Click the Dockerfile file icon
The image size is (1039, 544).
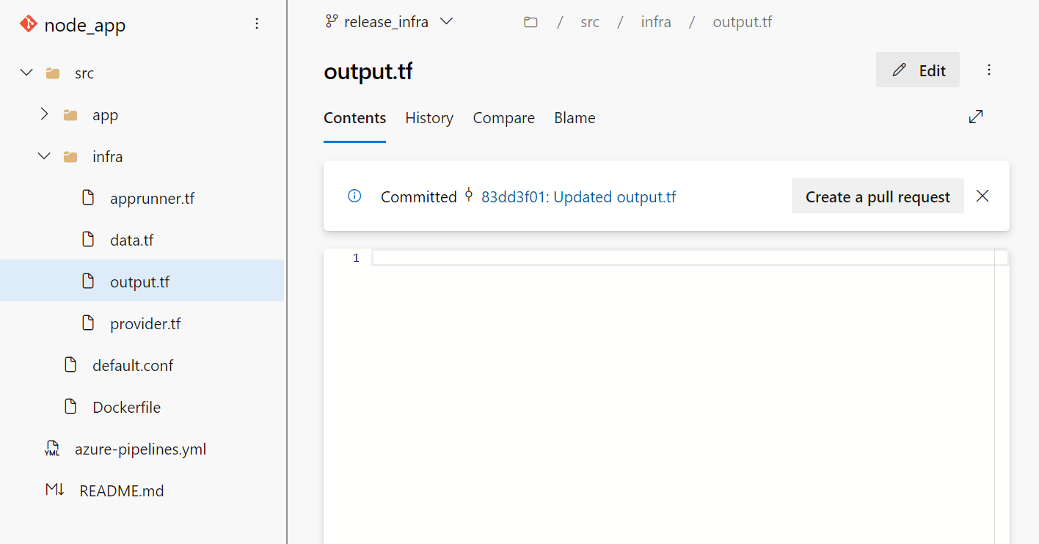pos(70,406)
